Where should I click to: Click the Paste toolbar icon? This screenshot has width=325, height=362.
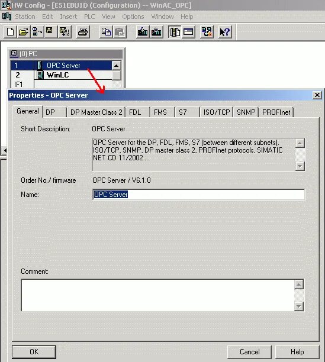[x=120, y=32]
